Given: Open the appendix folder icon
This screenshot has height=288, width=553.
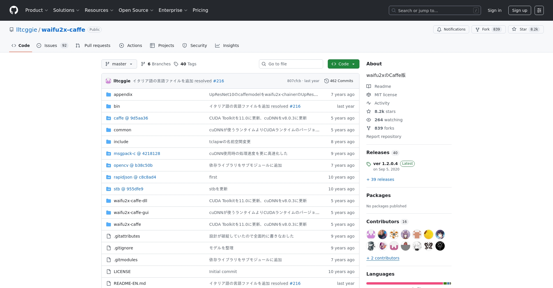Looking at the screenshot, I should point(109,94).
